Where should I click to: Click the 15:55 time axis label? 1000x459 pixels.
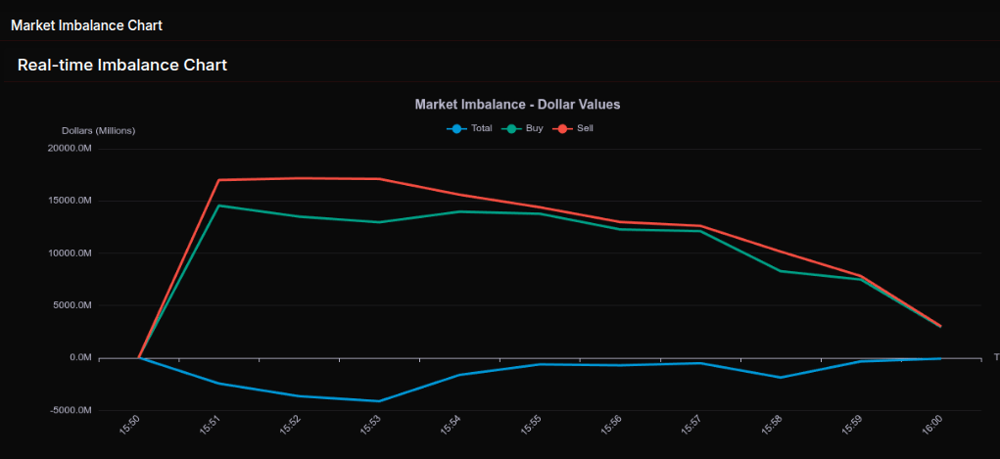pos(531,426)
